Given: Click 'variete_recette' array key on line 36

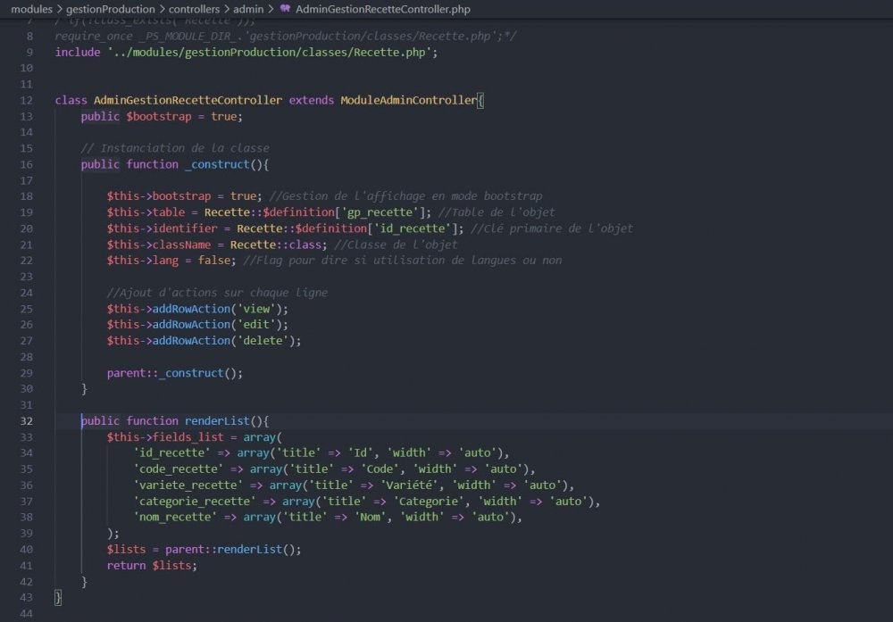Looking at the screenshot, I should (x=188, y=485).
